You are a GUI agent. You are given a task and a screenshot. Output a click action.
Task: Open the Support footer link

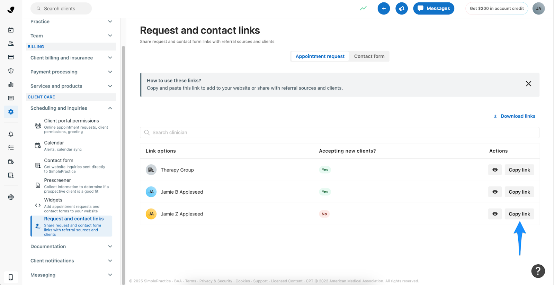(260, 281)
